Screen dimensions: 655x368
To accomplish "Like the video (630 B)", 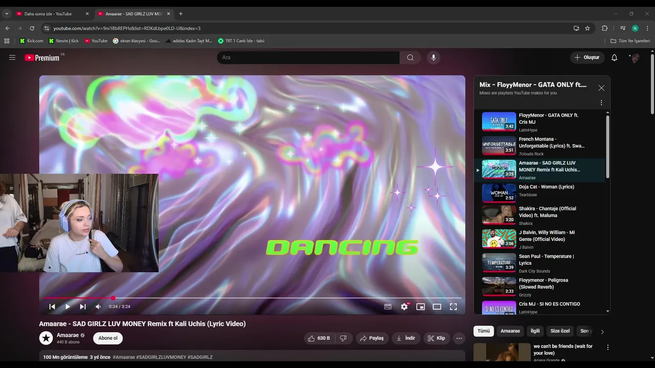I will click(x=318, y=338).
